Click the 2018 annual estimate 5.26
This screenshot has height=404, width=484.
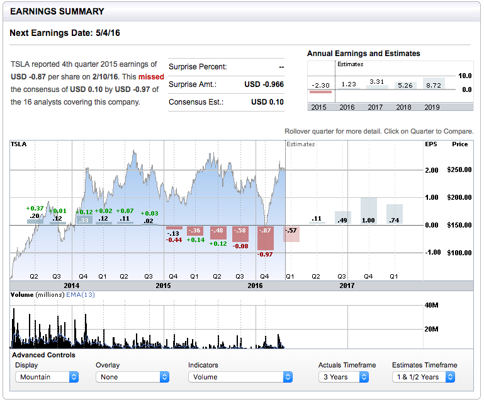click(x=405, y=85)
